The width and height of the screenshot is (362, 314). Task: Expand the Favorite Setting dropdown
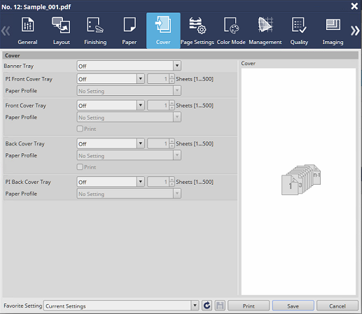(121, 306)
